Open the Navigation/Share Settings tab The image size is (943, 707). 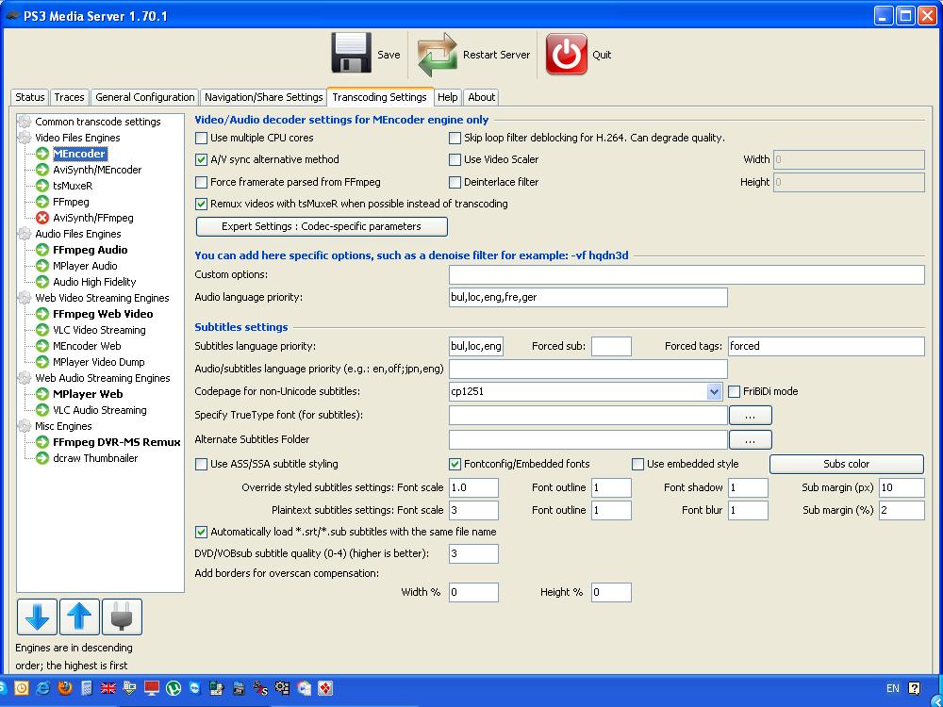coord(263,97)
